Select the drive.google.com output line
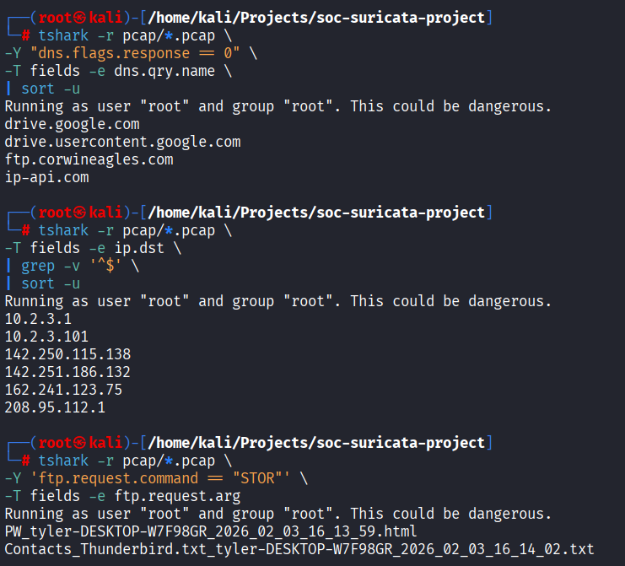 click(73, 124)
